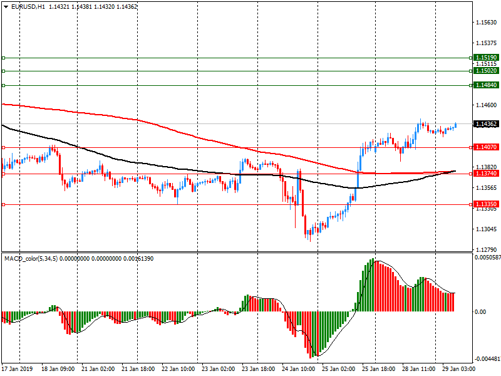Click left handle of 1.13350 red line
Screen dimensions: 501x376
pyautogui.click(x=3, y=204)
